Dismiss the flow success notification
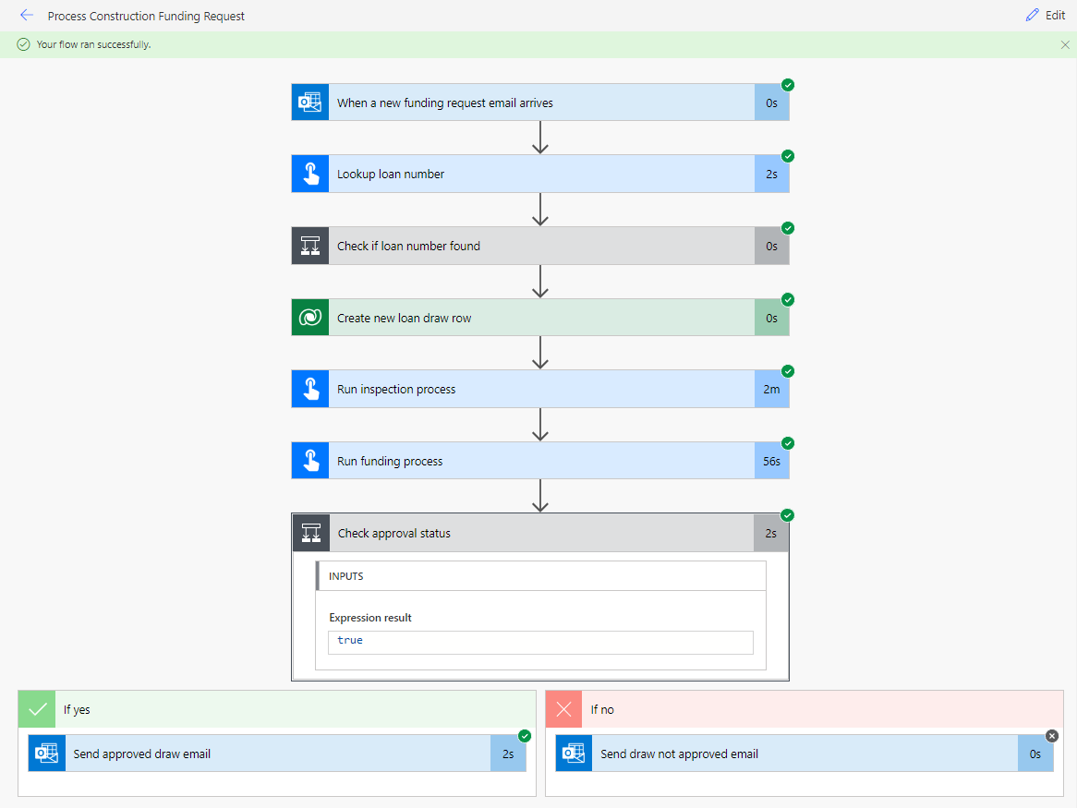 [1064, 43]
